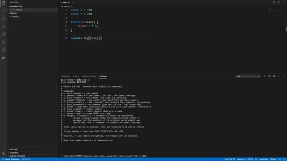Open the feedback icon in status bar

pos(280,159)
